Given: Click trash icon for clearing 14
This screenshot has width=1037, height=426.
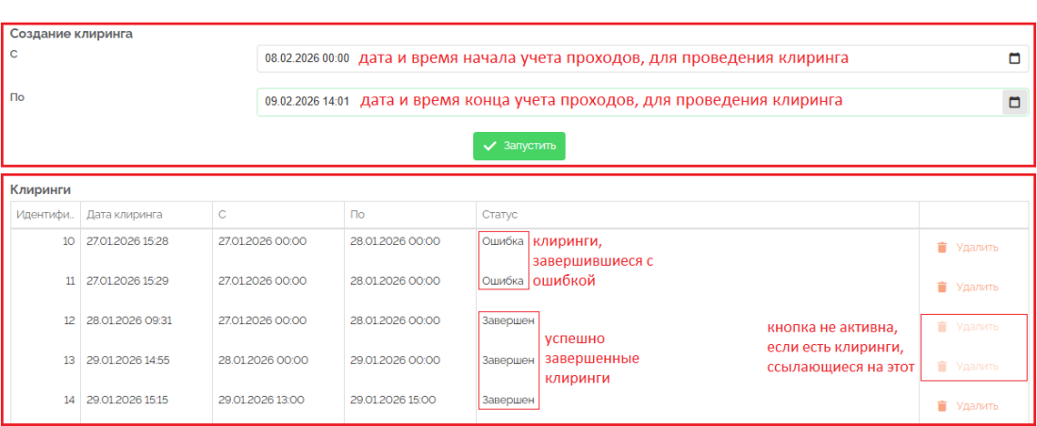Looking at the screenshot, I should pos(941,406).
